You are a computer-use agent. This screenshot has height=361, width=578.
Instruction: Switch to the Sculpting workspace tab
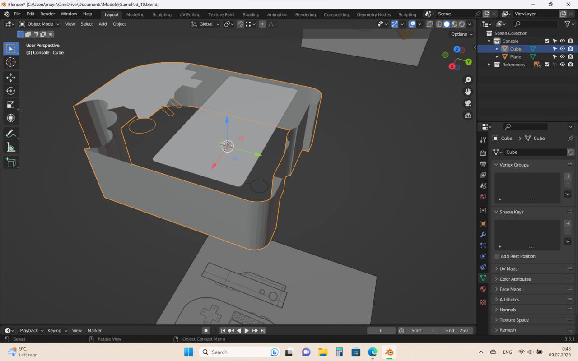pos(162,14)
